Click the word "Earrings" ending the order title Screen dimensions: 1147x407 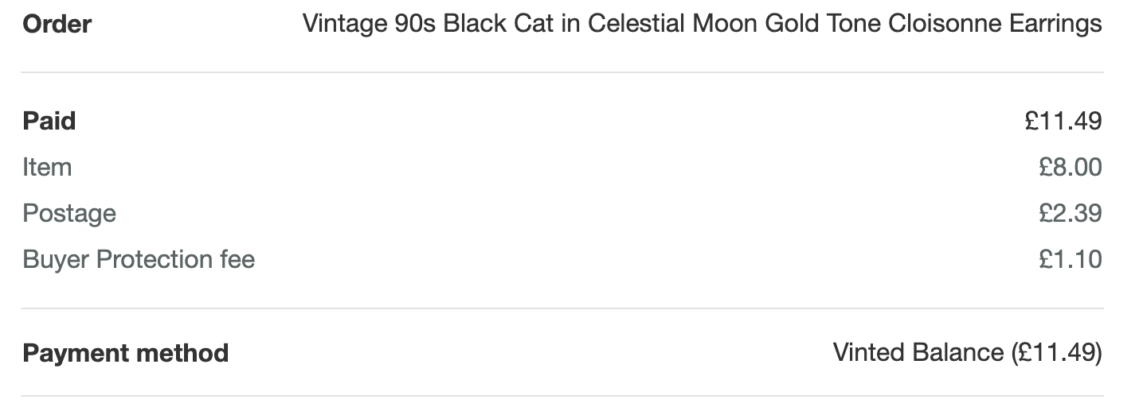pyautogui.click(x=1056, y=24)
